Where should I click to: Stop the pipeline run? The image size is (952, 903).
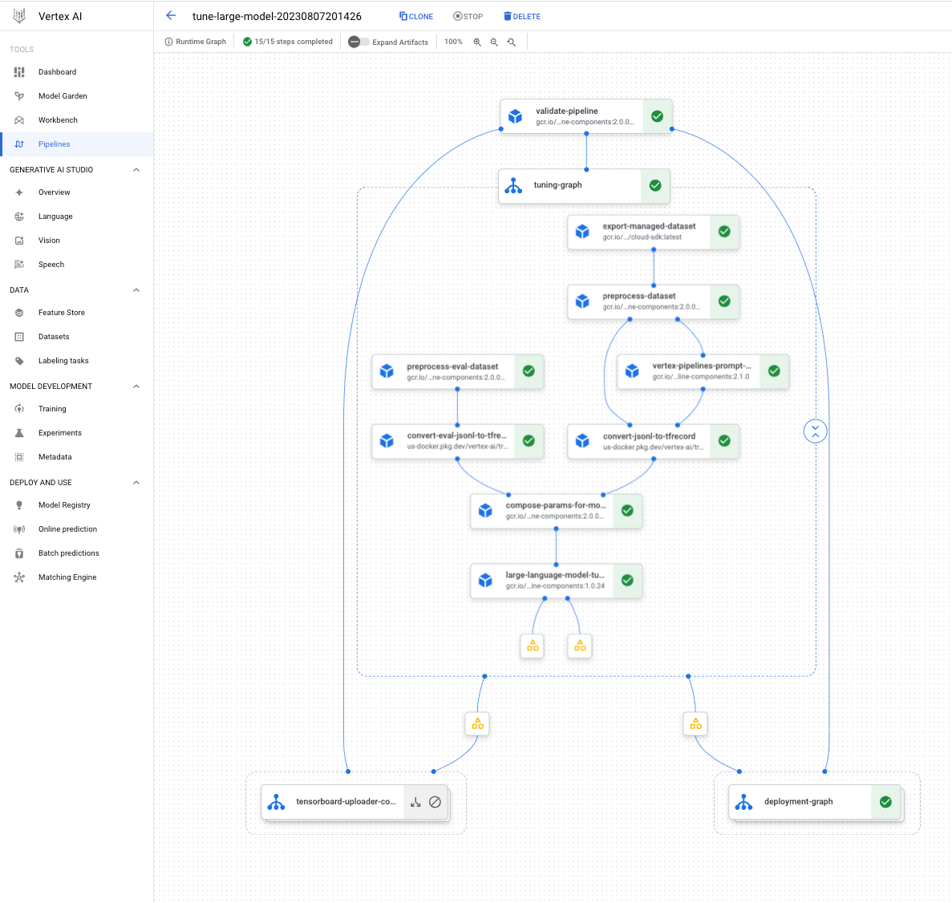point(468,16)
